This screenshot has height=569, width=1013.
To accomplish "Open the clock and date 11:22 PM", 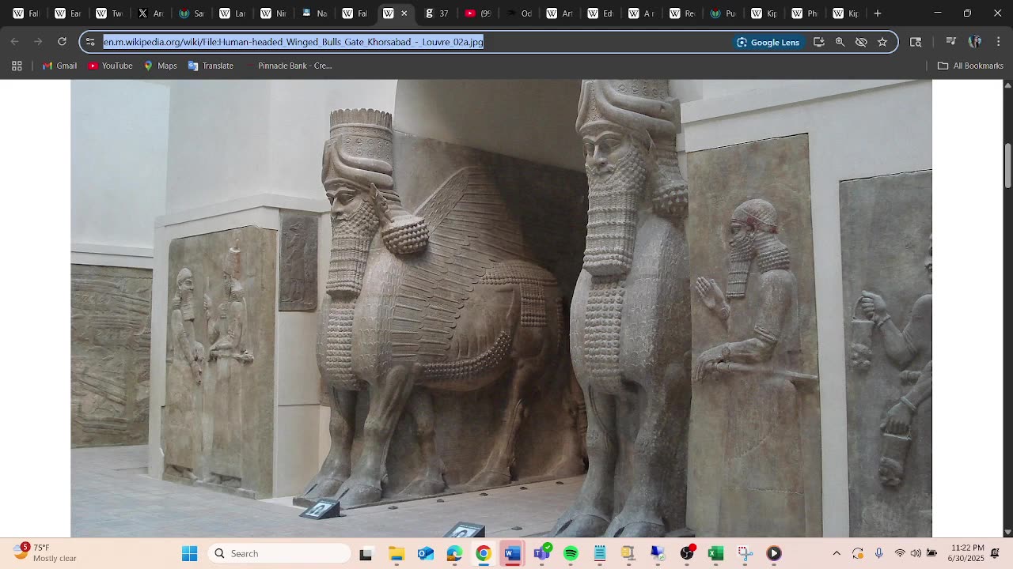I will point(967,553).
